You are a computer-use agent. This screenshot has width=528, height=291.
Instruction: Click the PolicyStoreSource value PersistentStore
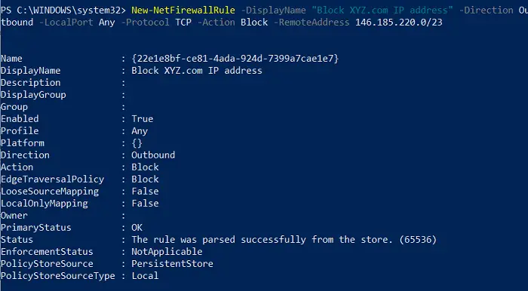pos(172,264)
